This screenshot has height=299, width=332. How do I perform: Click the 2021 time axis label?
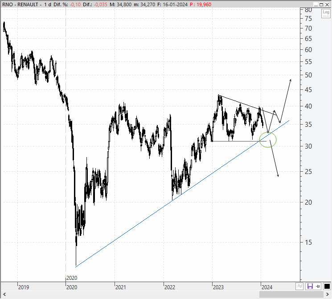[x=120, y=287]
